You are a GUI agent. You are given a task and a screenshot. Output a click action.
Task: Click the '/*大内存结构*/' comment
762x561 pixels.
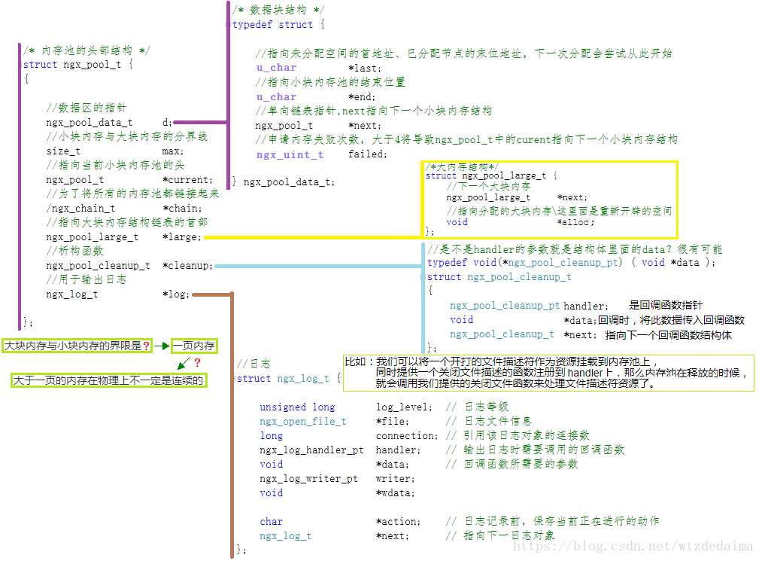(462, 167)
